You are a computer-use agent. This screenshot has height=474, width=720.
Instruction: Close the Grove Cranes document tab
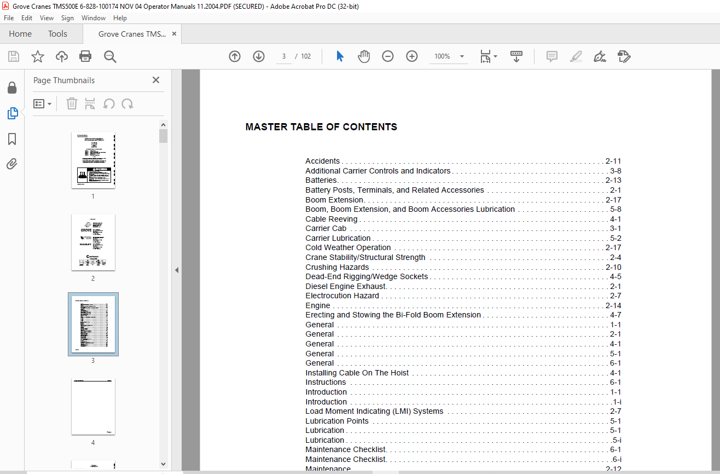point(174,34)
